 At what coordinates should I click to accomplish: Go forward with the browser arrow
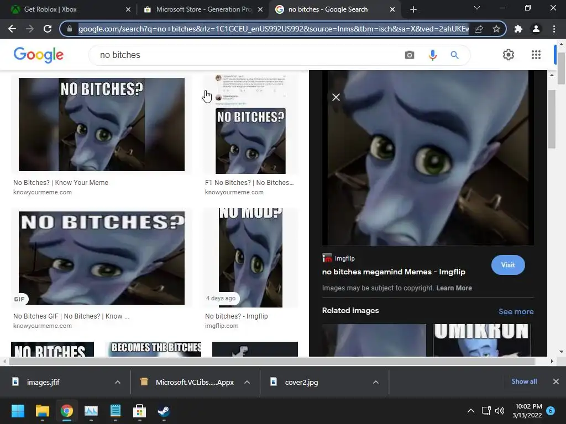pos(30,29)
